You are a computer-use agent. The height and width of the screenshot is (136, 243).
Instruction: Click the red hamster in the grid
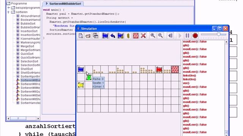159,70
